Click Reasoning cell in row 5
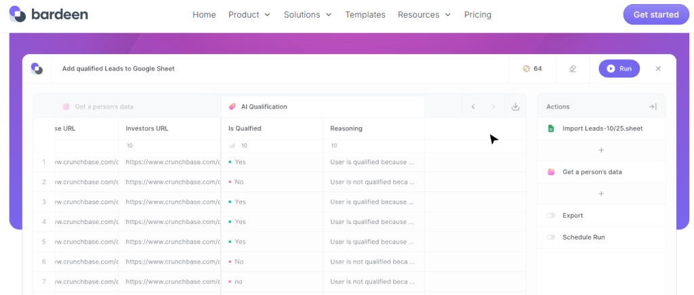The image size is (694, 295). [x=373, y=242]
